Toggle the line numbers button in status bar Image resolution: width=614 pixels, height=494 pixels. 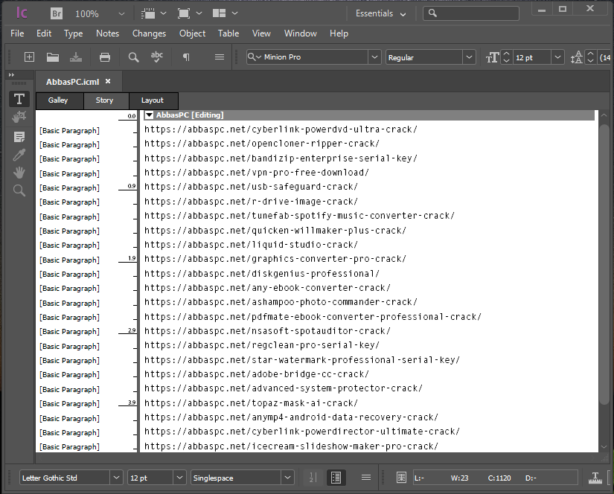(x=312, y=478)
